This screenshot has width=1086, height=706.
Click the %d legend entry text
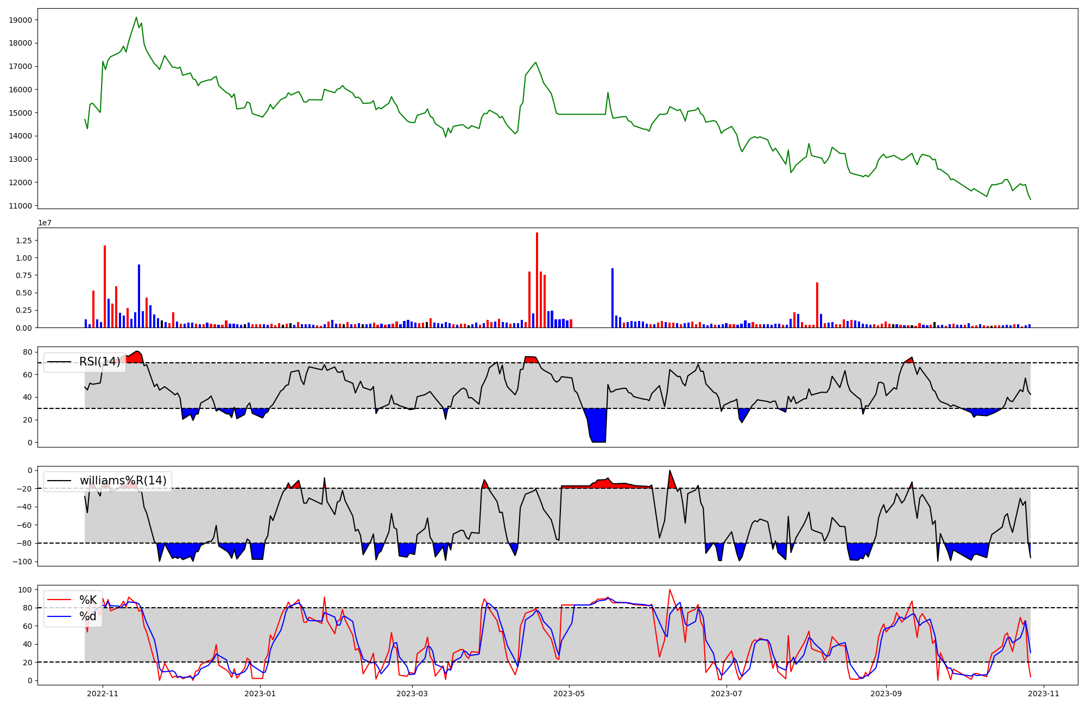click(88, 616)
